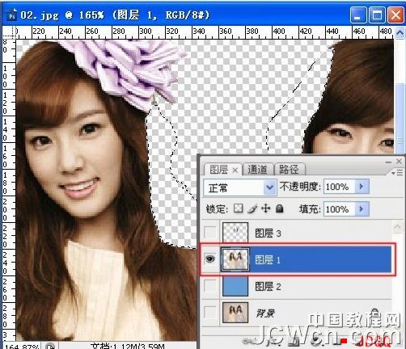Maximize the 02.jpg document window
This screenshot has height=349, width=406.
click(377, 15)
